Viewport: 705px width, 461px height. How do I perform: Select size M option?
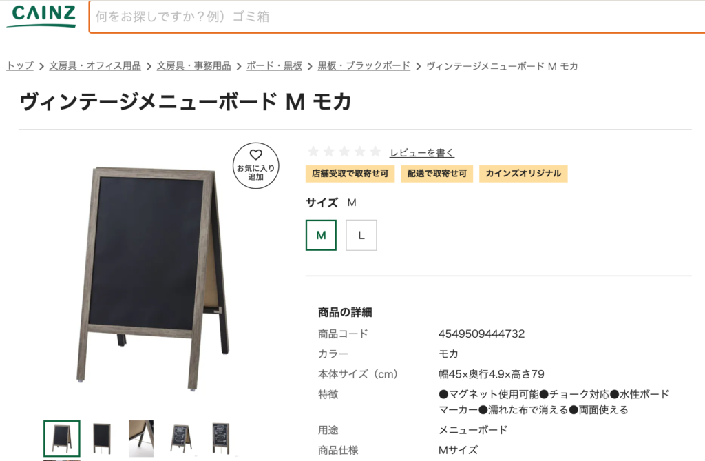tap(321, 235)
